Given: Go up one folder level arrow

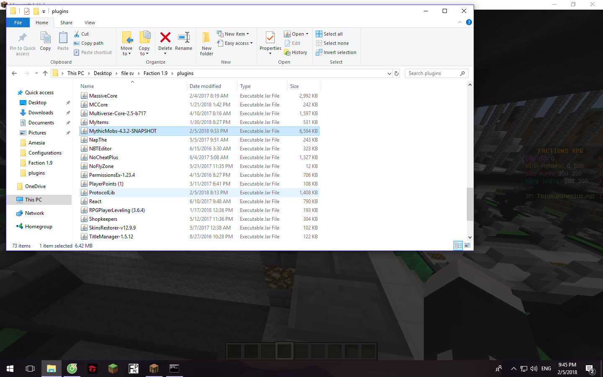Looking at the screenshot, I should pyautogui.click(x=45, y=73).
